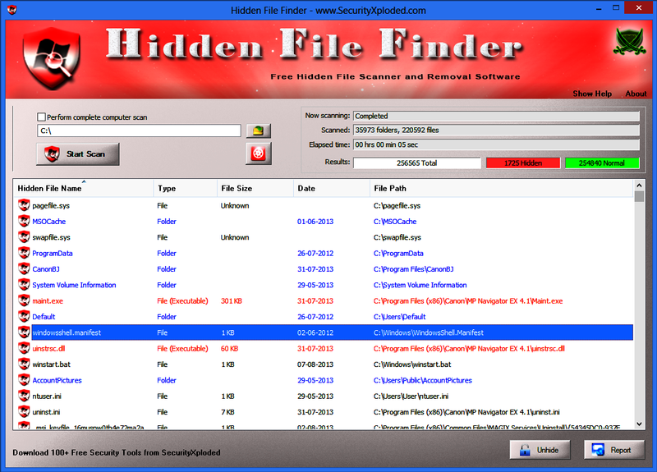Select the windowsshell.manifest highlighted row name
The image size is (657, 472).
click(67, 333)
